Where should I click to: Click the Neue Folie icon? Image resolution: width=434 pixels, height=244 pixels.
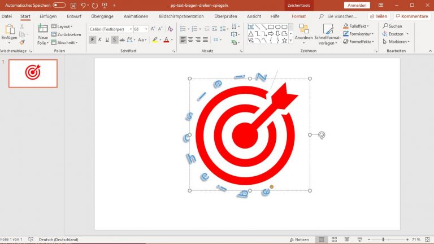tap(43, 30)
